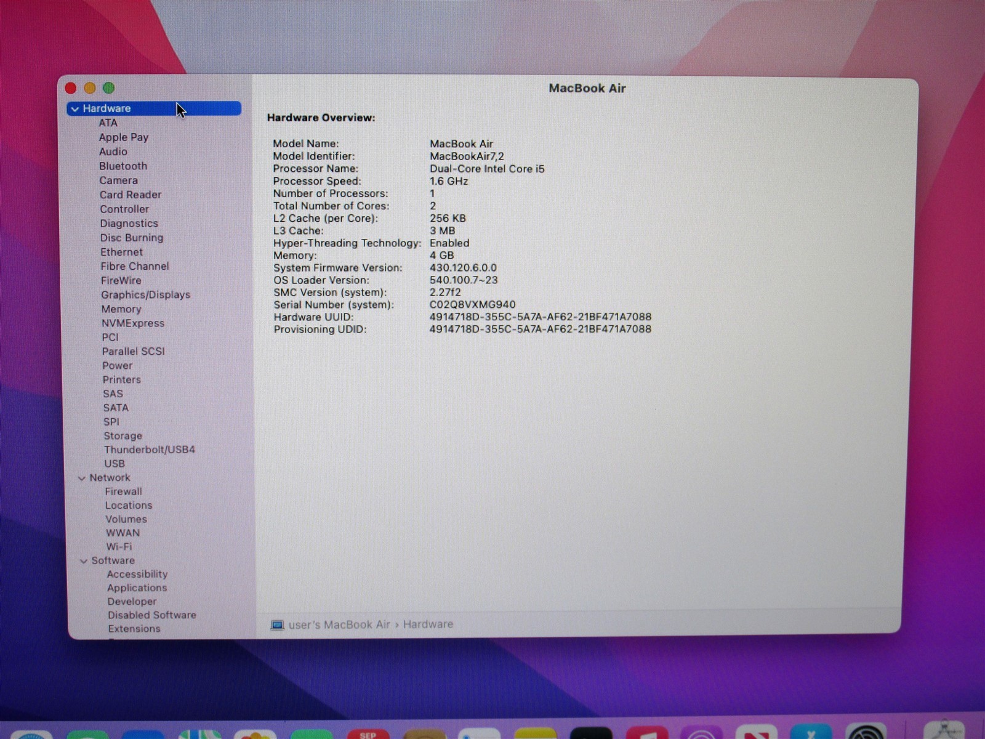Screen dimensions: 985x739
Task: Collapse the Network section chevron
Action: (82, 479)
